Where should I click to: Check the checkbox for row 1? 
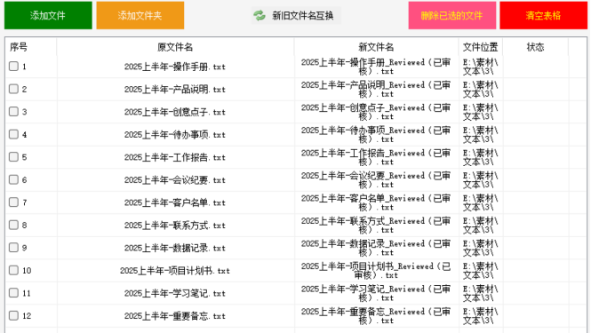[x=13, y=67]
